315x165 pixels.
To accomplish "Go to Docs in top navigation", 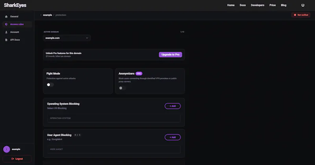I will click(x=243, y=5).
